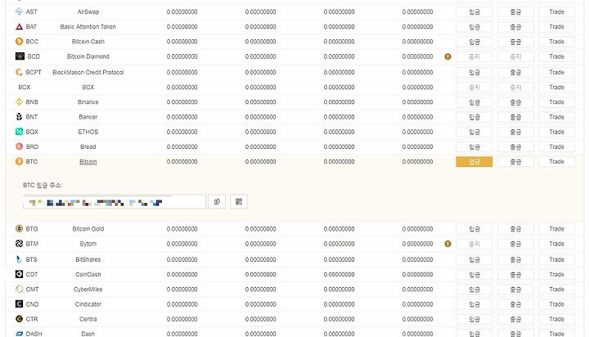Click the BNT Bancor coin icon
589x337 pixels.
(x=19, y=117)
